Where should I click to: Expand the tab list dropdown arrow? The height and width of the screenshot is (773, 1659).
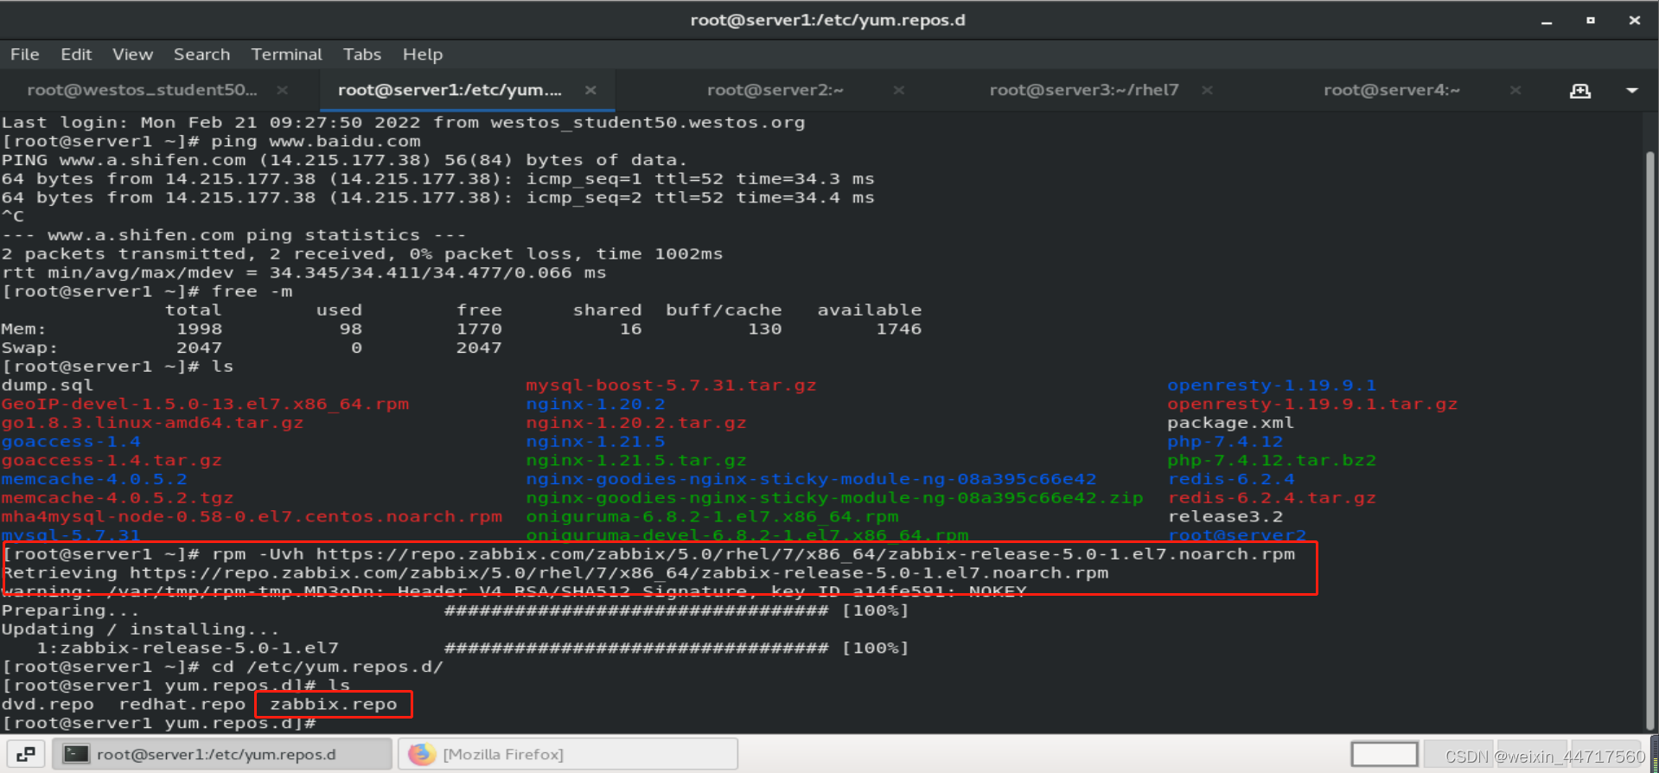pos(1632,91)
